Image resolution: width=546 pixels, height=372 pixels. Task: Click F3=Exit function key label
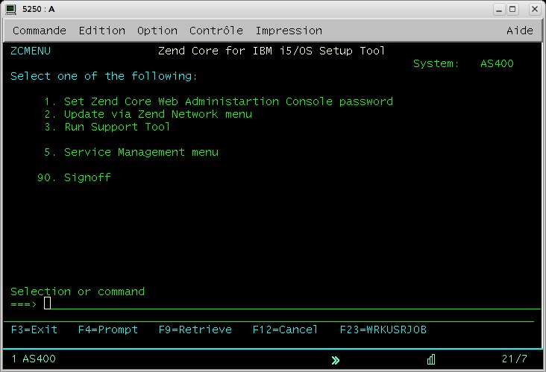click(34, 330)
